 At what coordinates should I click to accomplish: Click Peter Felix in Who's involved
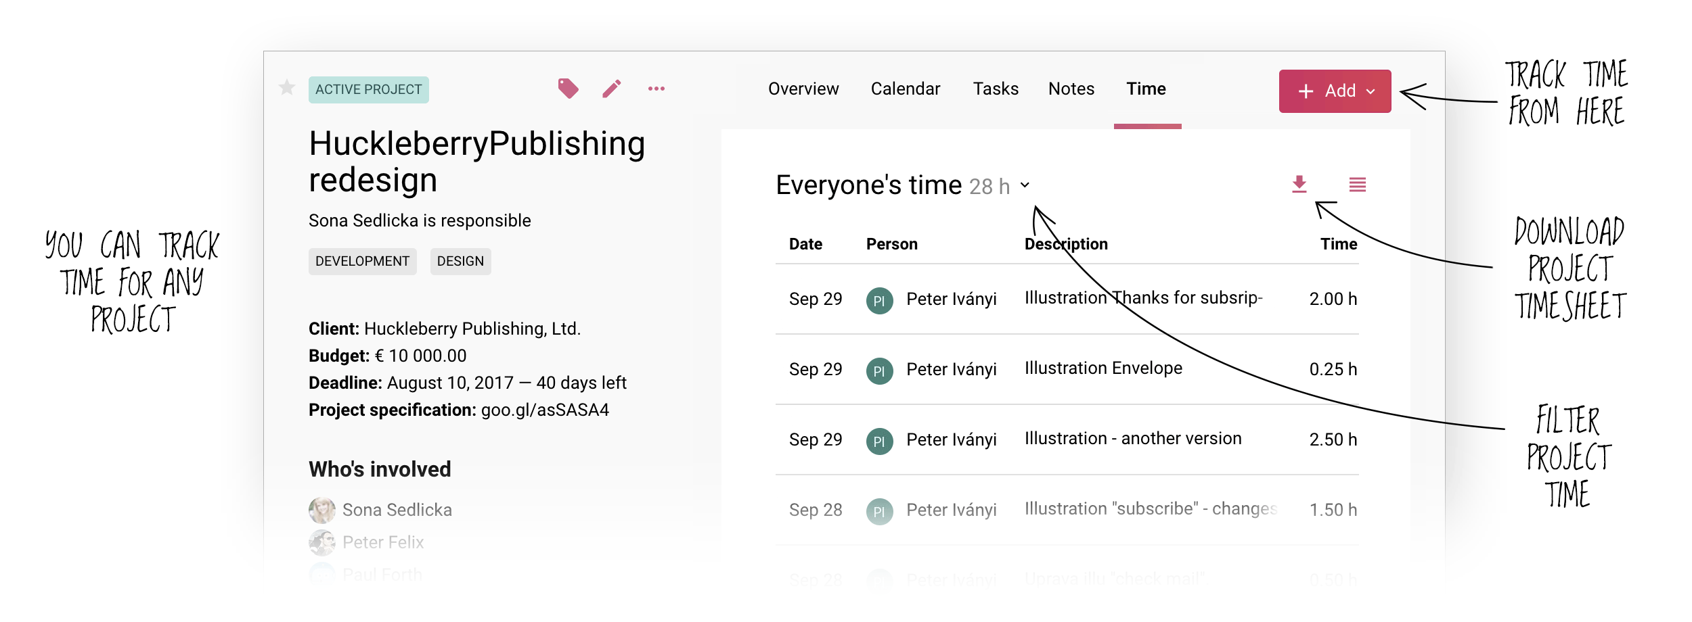[x=383, y=542]
